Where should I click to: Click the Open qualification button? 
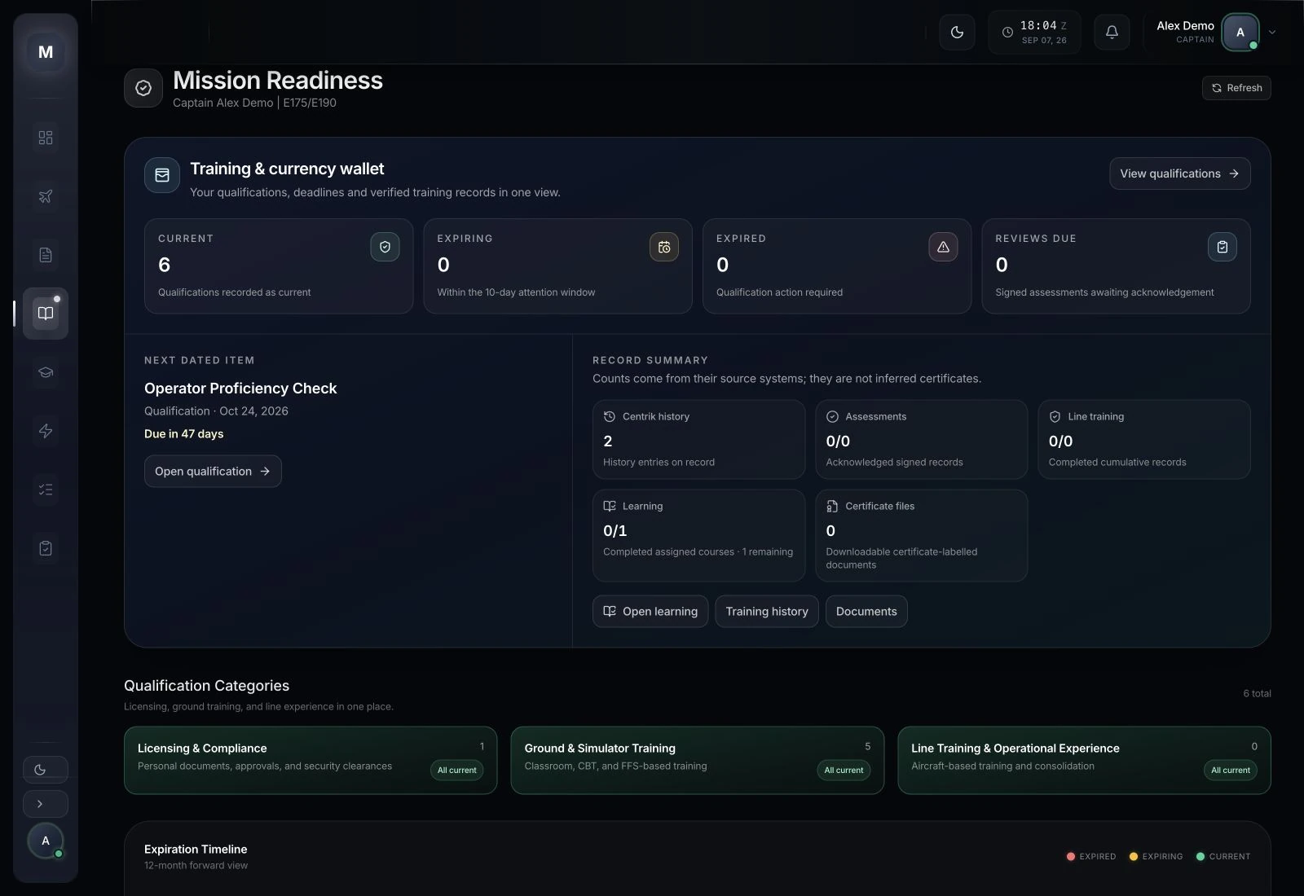pyautogui.click(x=213, y=472)
